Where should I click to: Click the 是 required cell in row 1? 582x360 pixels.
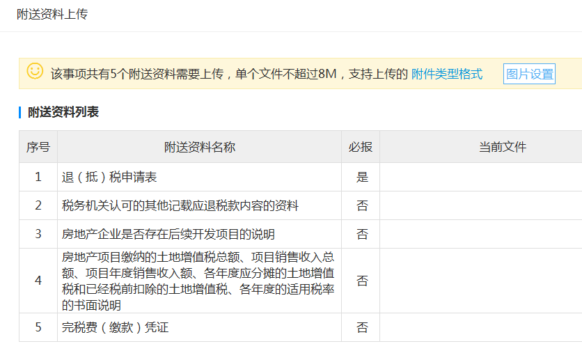362,177
